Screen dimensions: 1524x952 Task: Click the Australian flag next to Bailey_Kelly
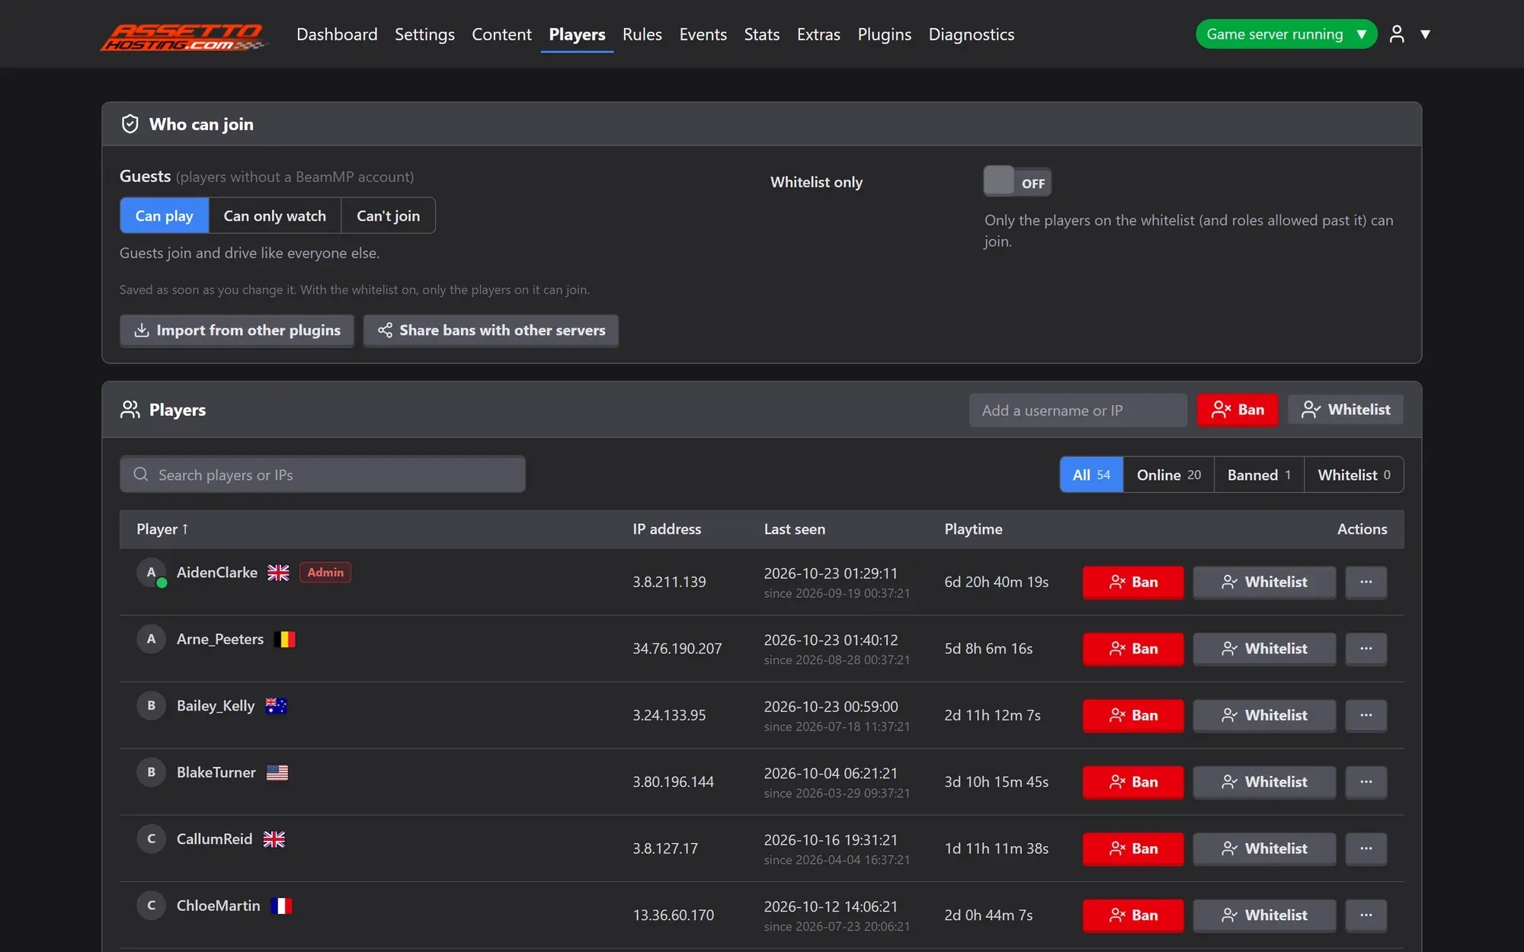point(276,706)
